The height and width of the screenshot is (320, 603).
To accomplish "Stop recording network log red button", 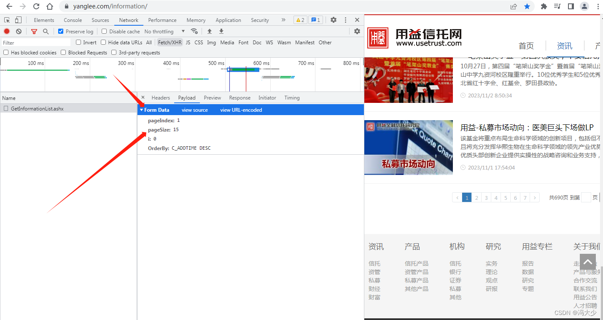I will (7, 31).
